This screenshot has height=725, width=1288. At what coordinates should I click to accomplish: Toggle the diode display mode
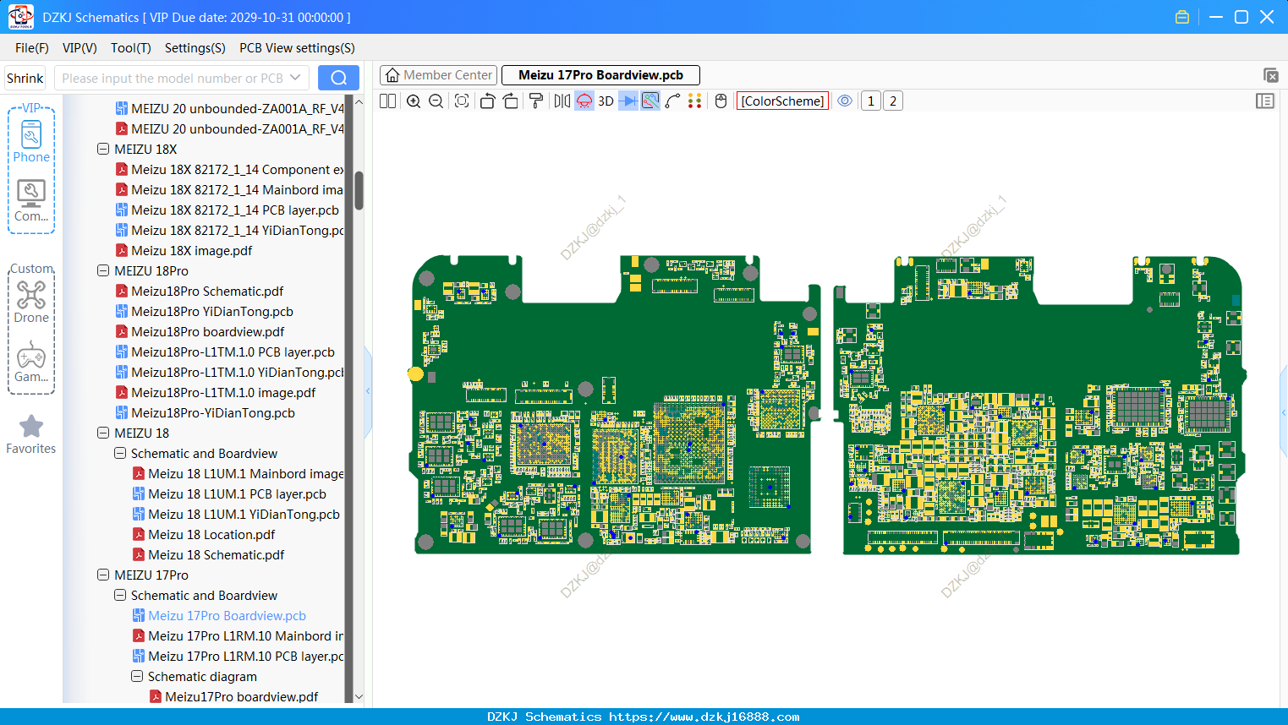tap(628, 101)
